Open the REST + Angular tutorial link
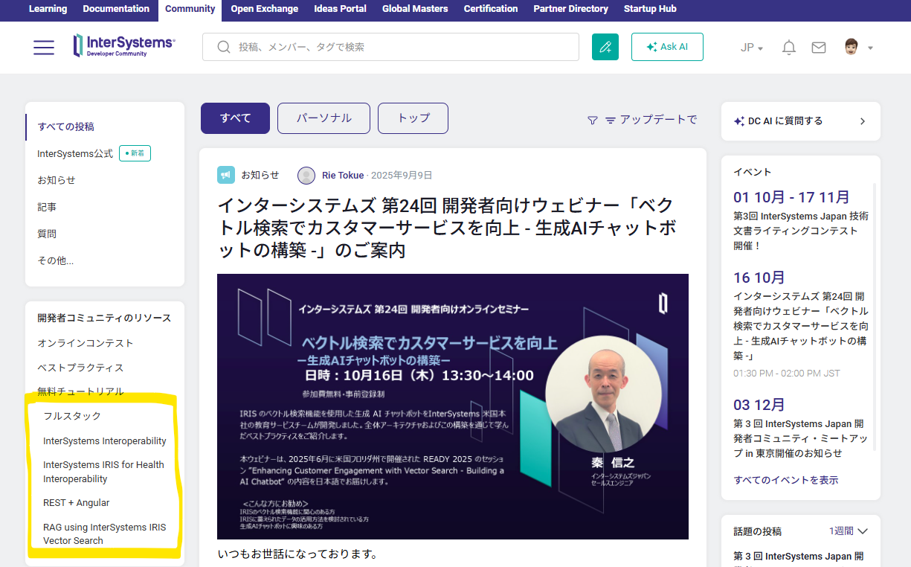This screenshot has width=911, height=567. (77, 503)
